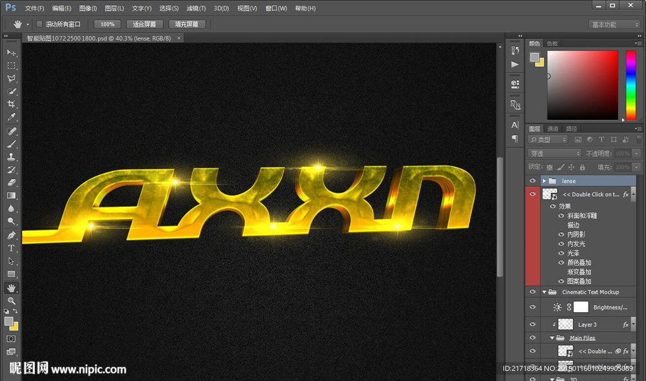Toggle visibility of Layer 3
The width and height of the screenshot is (646, 381).
(533, 324)
